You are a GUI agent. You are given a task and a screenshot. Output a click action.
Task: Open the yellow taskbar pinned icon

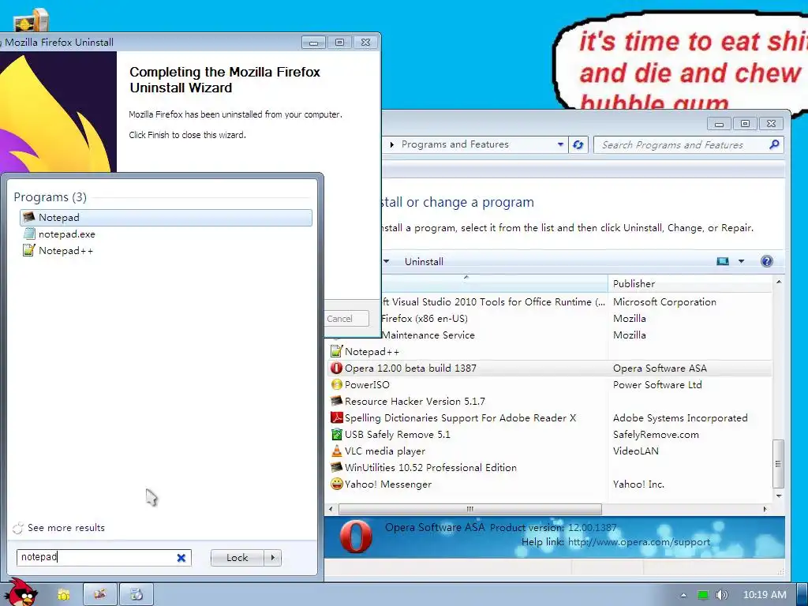pos(63,594)
